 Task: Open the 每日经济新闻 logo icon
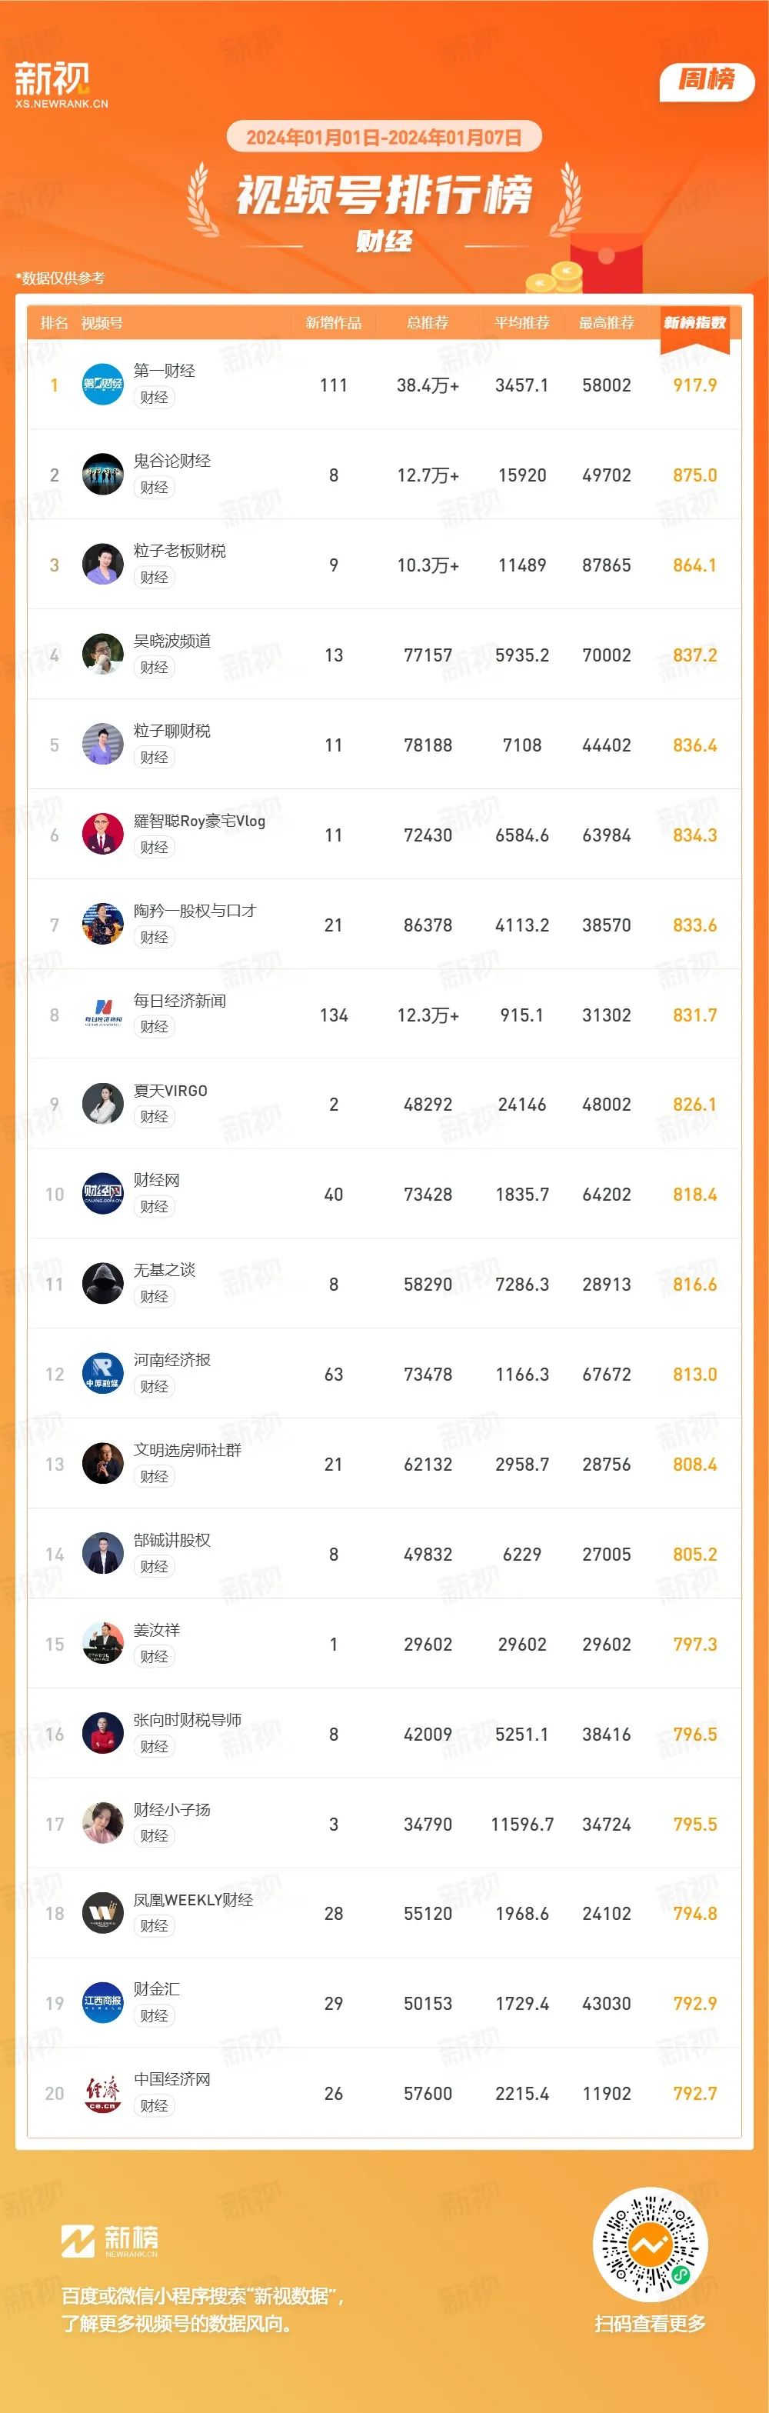[x=103, y=1015]
